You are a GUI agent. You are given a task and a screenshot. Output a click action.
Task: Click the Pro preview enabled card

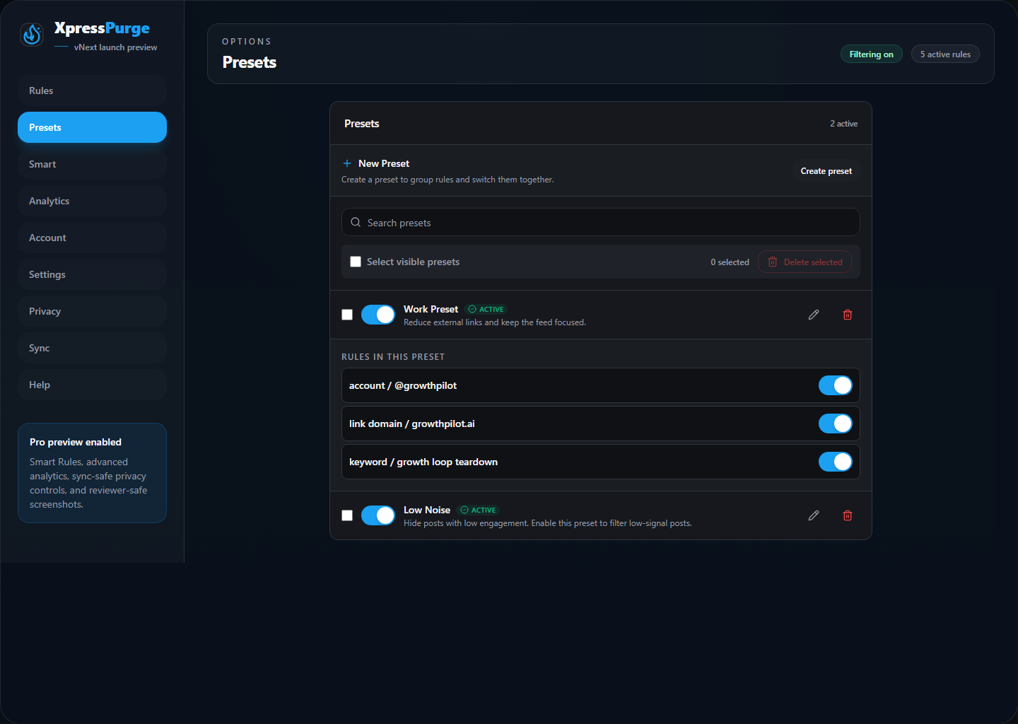92,473
